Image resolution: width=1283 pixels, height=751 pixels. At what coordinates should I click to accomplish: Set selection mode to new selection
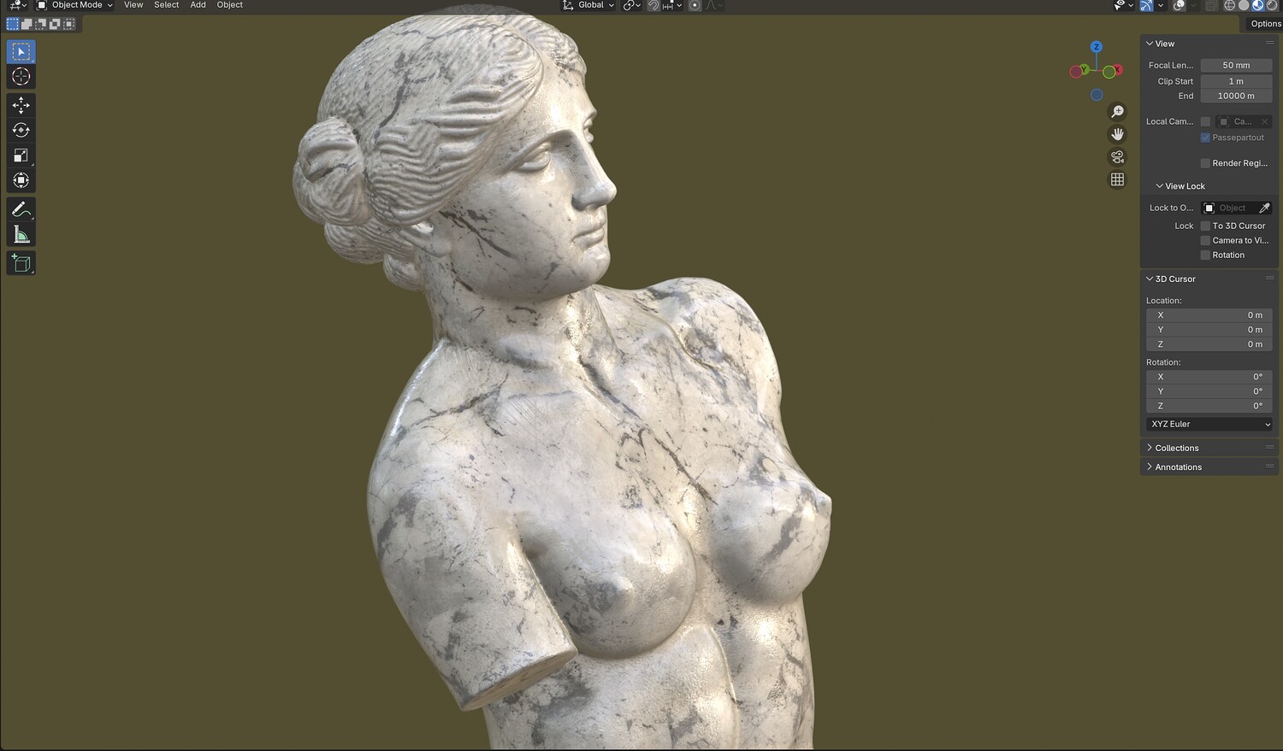tap(13, 24)
